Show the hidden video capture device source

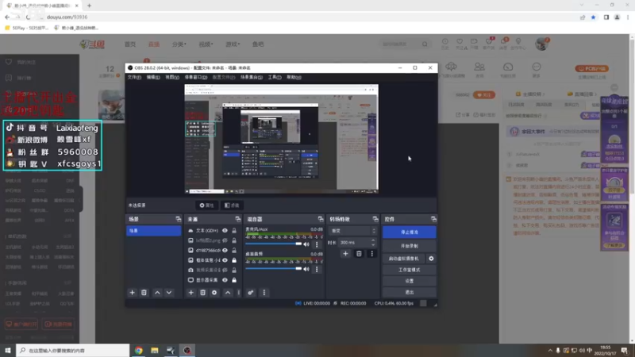click(225, 270)
